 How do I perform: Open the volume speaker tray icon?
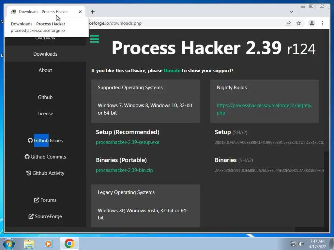pos(301,243)
